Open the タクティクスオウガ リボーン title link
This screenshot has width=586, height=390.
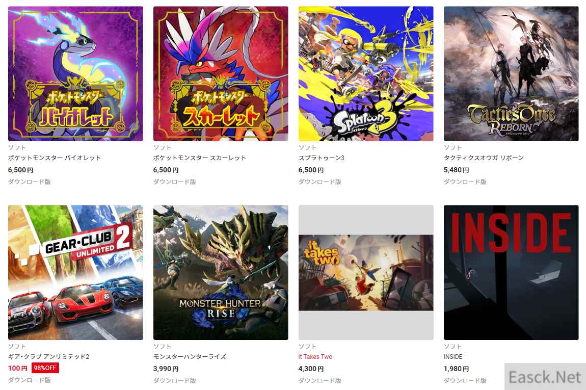(484, 158)
